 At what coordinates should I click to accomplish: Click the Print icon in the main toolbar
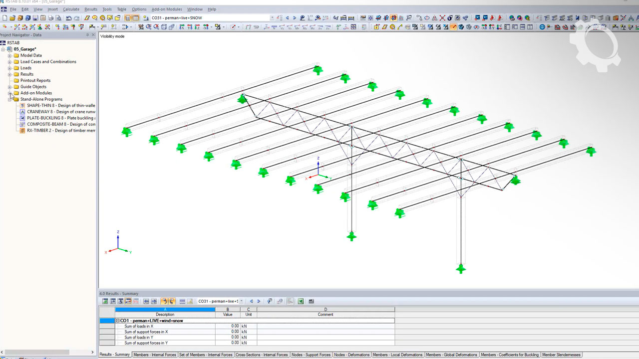(51, 18)
